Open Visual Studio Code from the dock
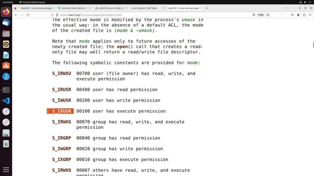The image size is (314, 176). pyautogui.click(x=6, y=101)
